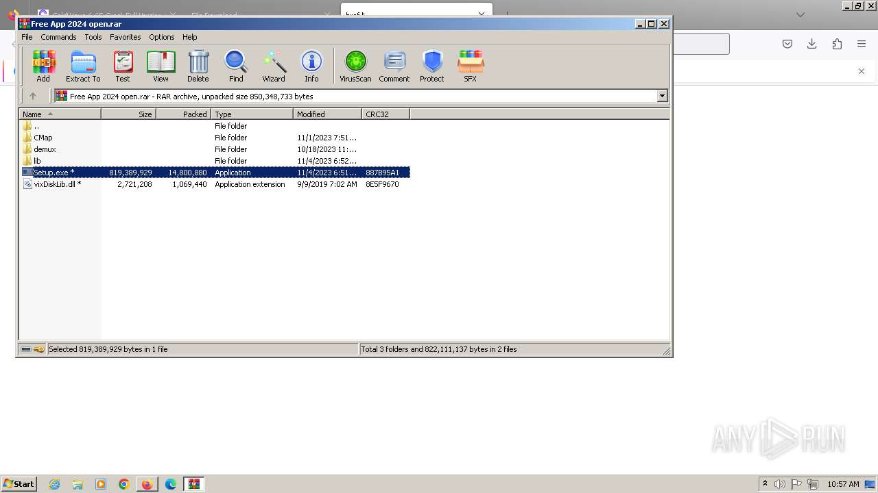Switch to Firefox from the taskbar
The image size is (878, 493).
click(147, 484)
